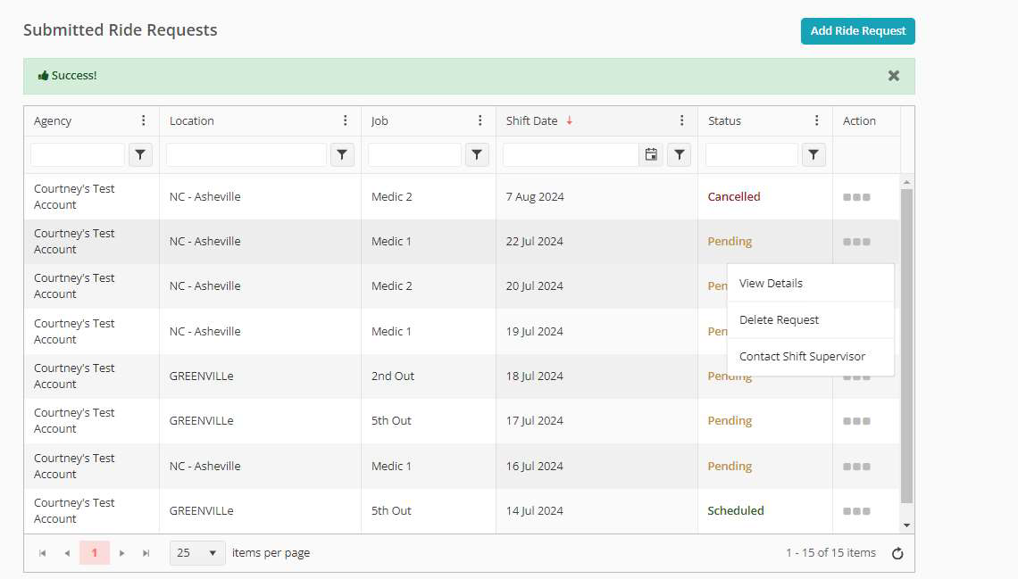Screen dimensions: 1018x579
Task: Click the Location filter text field
Action: (246, 155)
